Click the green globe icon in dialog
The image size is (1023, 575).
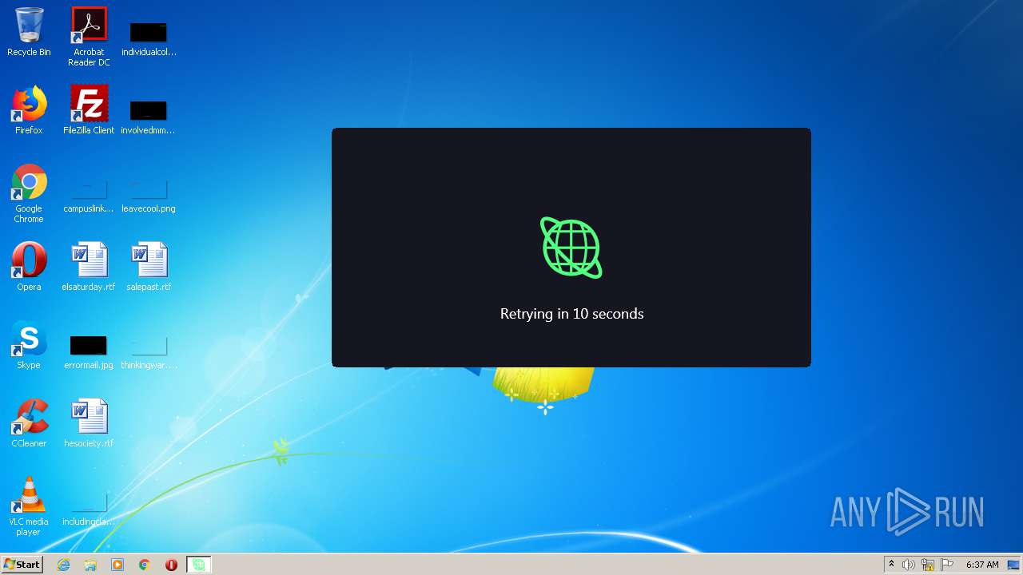571,248
